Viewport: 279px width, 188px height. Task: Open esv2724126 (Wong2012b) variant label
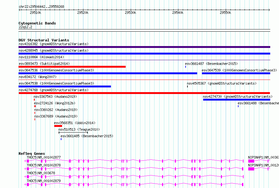55,103
